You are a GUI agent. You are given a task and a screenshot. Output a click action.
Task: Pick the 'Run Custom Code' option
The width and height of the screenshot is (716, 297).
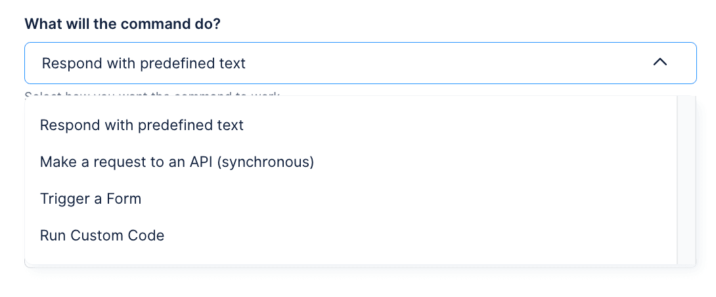(102, 235)
